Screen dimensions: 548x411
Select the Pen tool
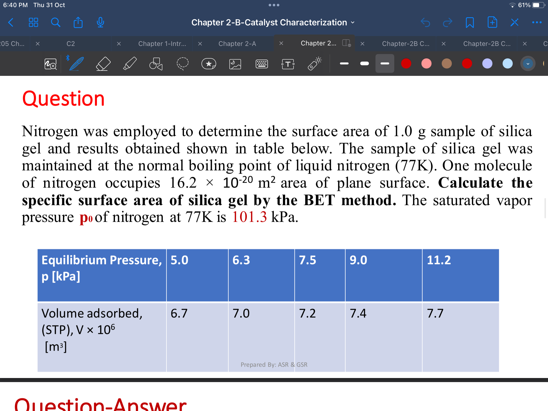76,64
